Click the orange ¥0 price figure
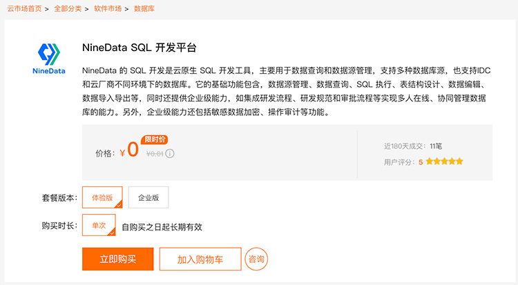This screenshot has height=285, width=518. [x=129, y=150]
